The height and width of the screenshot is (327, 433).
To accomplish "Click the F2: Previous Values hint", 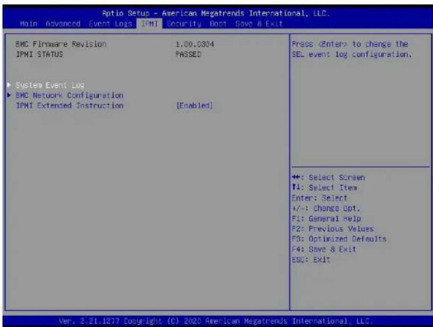I will tap(333, 228).
